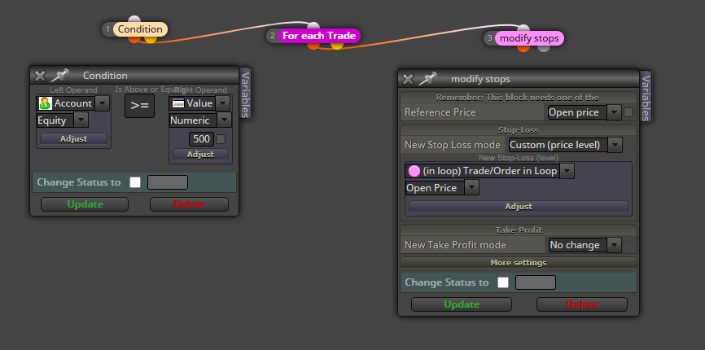This screenshot has width=705, height=350.
Task: Open Variables tab on modify stops panel
Action: [646, 97]
